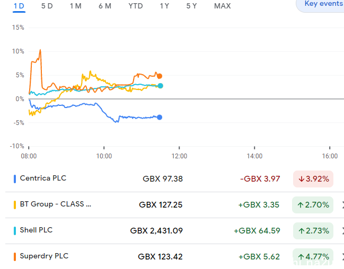Switch to the YTD range tab
The image size is (344, 269).
(x=136, y=6)
